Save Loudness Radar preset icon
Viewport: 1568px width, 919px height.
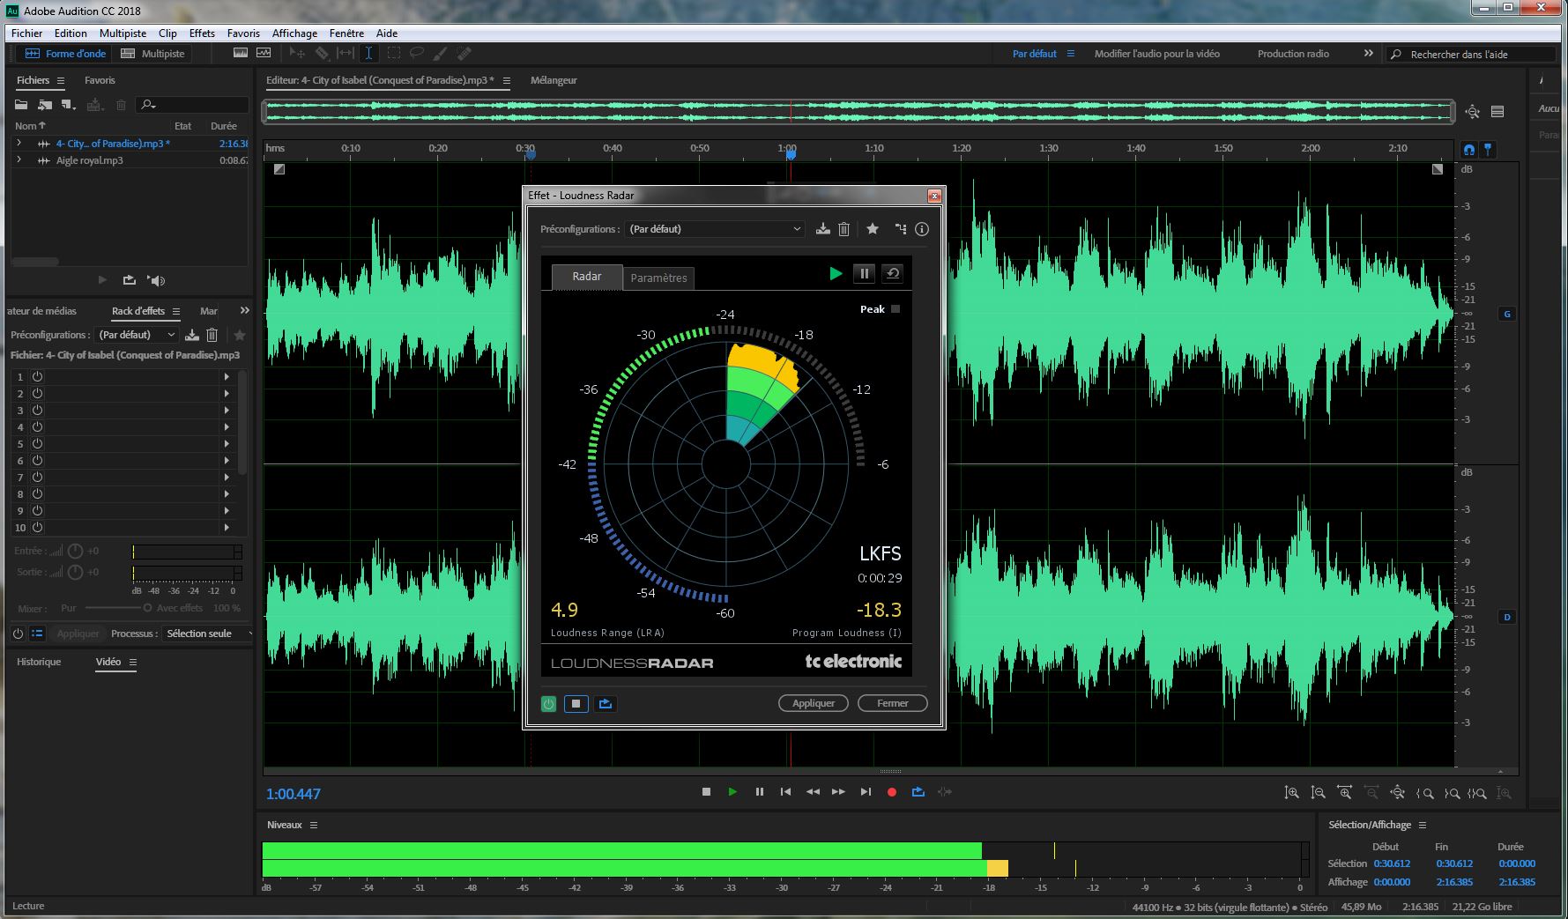pos(822,229)
